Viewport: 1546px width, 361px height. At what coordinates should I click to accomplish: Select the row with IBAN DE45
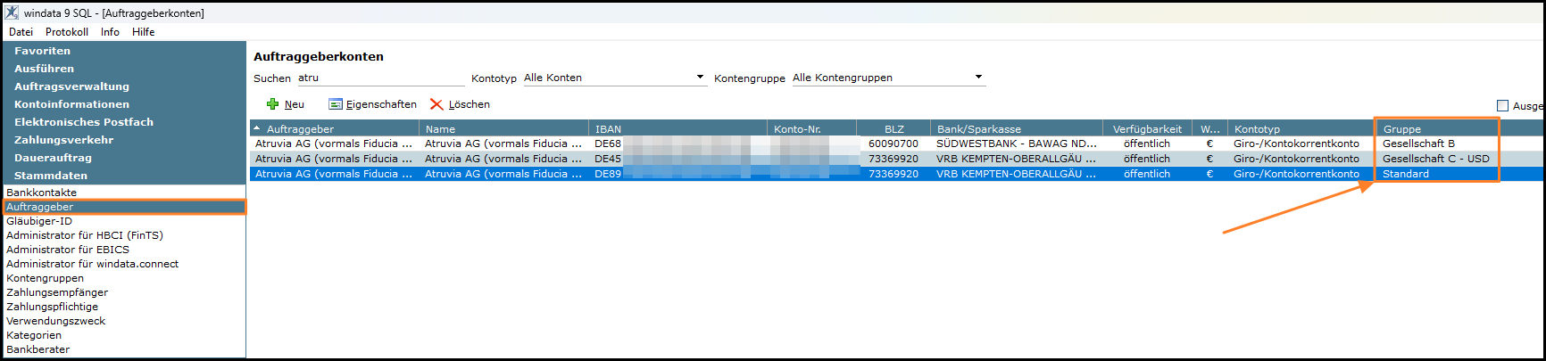(x=896, y=159)
